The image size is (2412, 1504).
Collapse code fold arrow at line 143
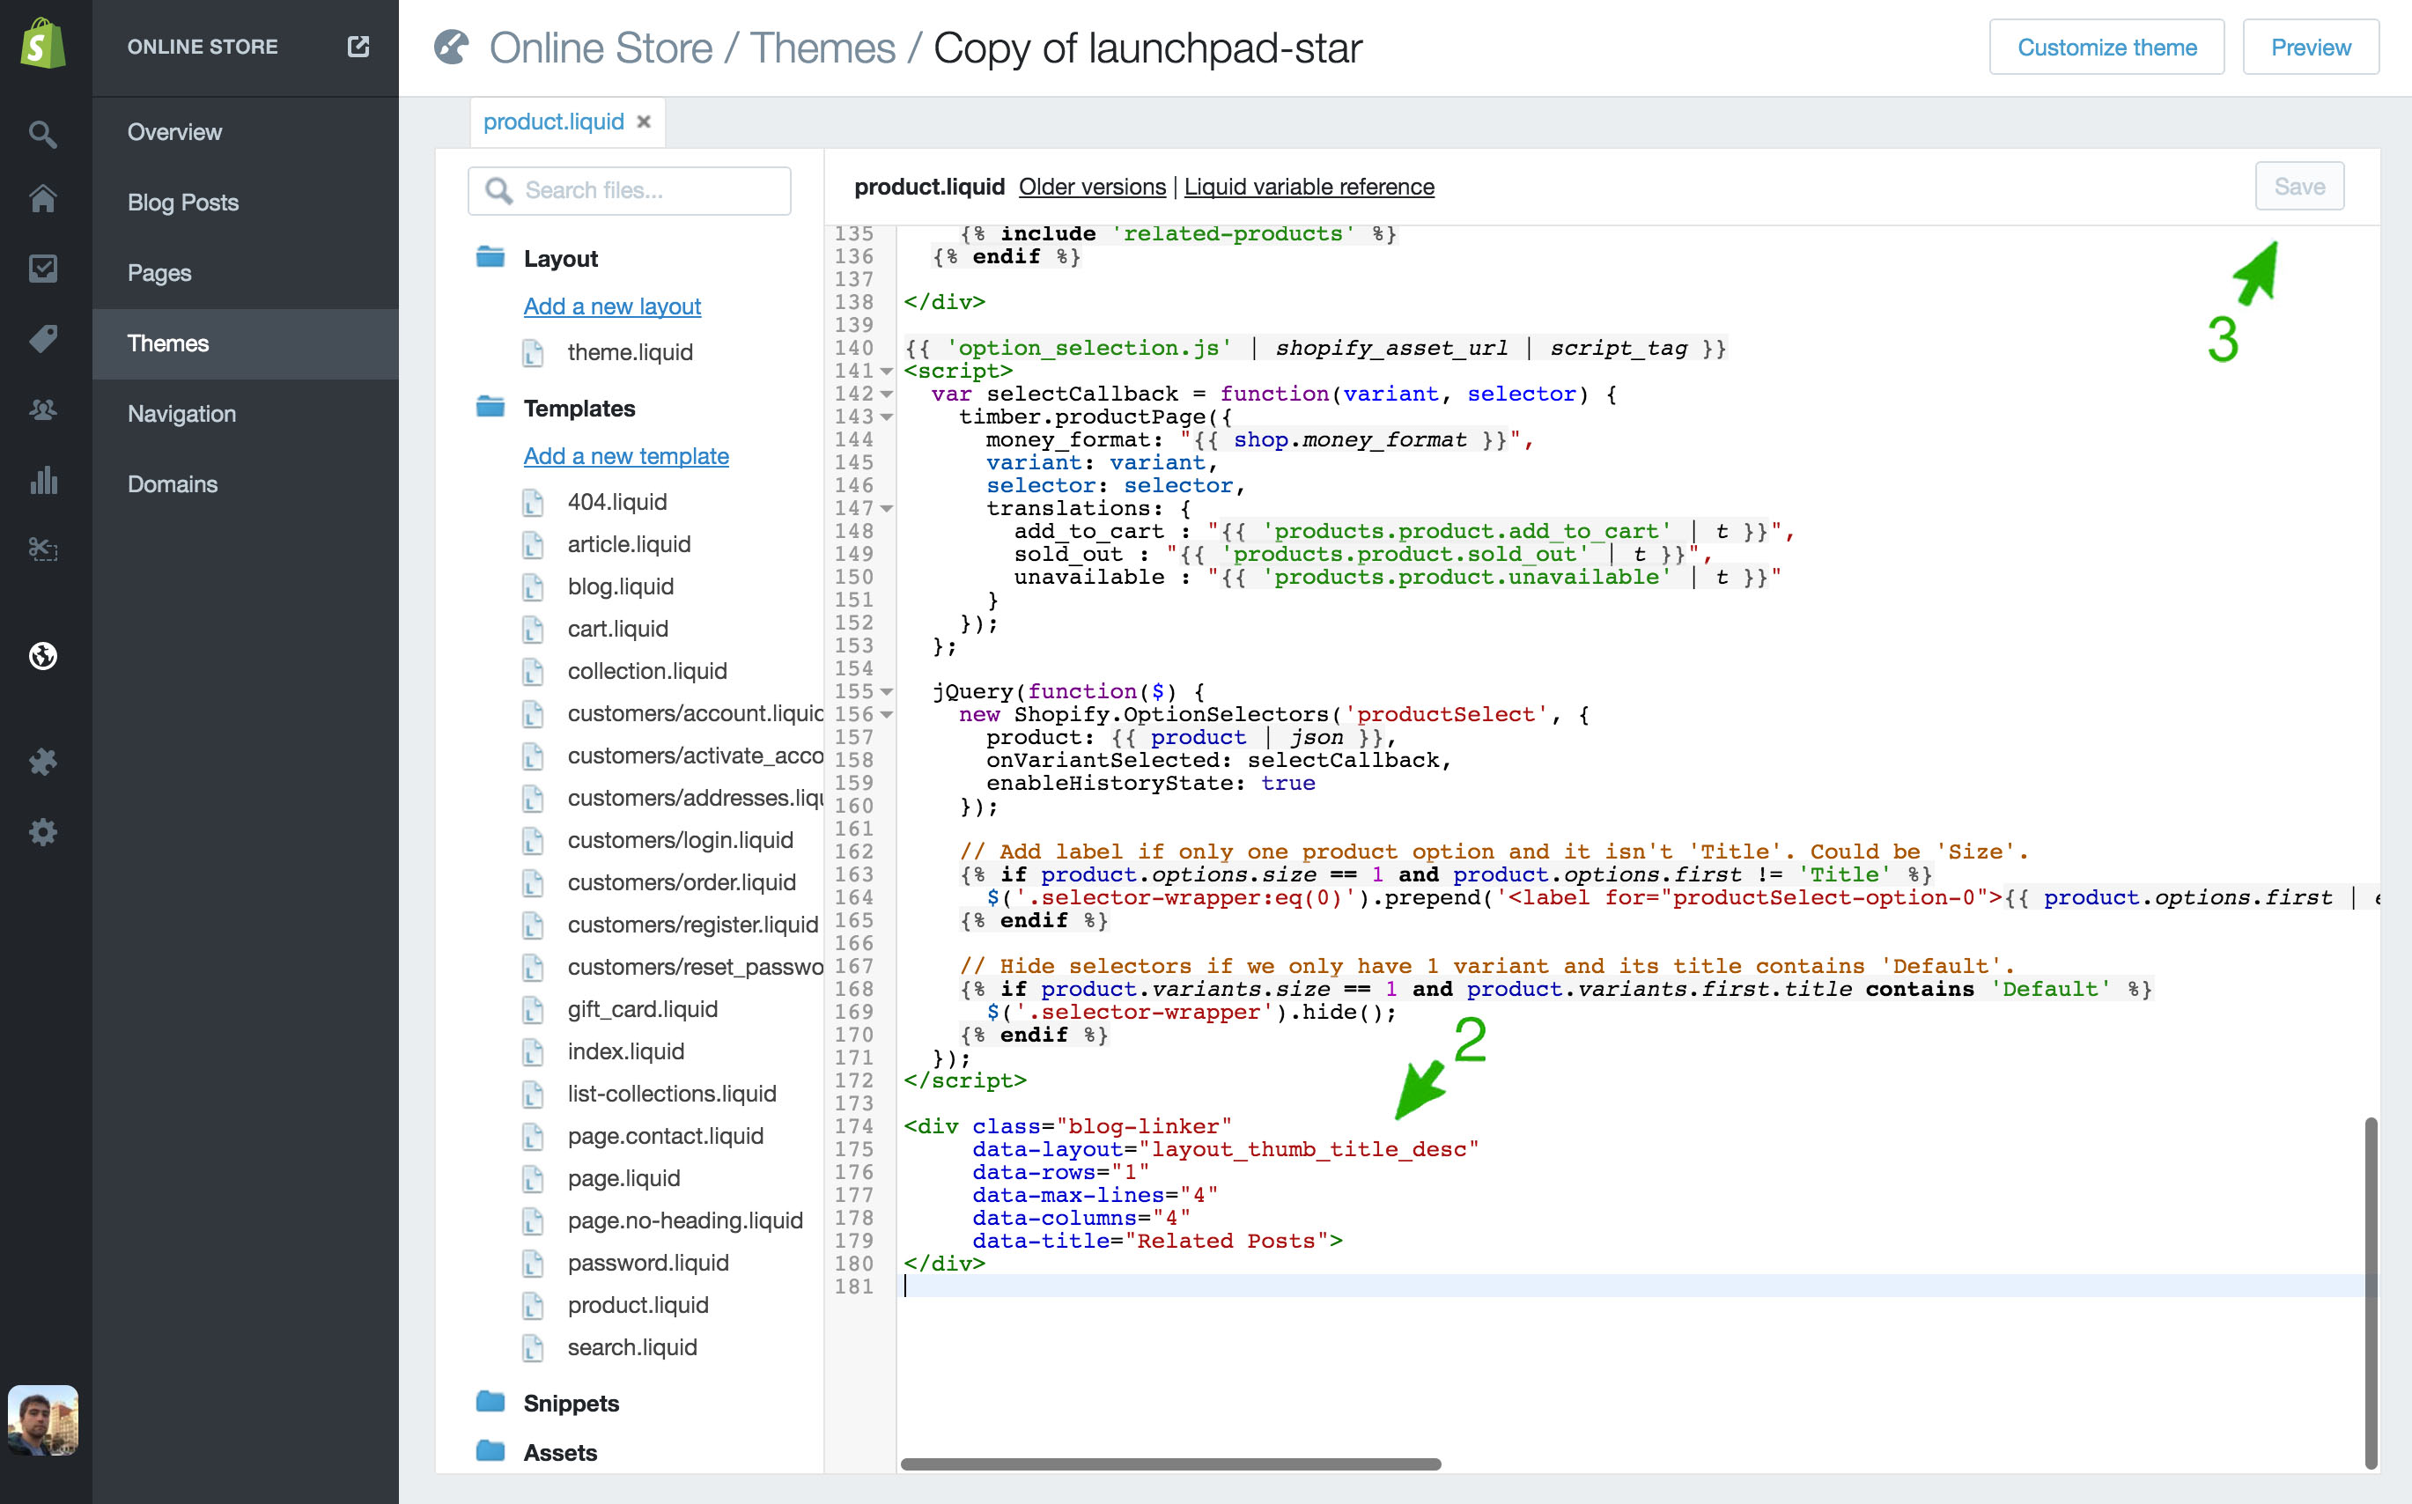tap(886, 417)
